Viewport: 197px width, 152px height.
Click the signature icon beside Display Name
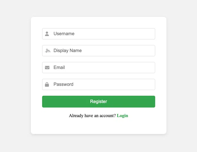[48, 51]
